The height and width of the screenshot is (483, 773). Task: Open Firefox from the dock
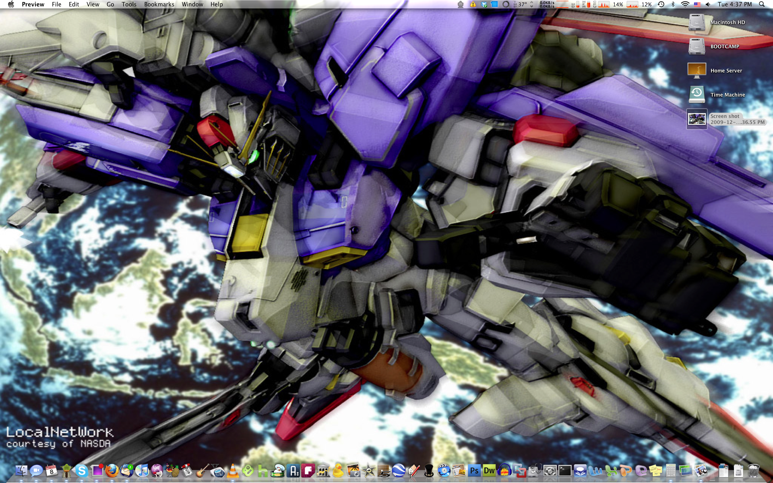click(112, 470)
